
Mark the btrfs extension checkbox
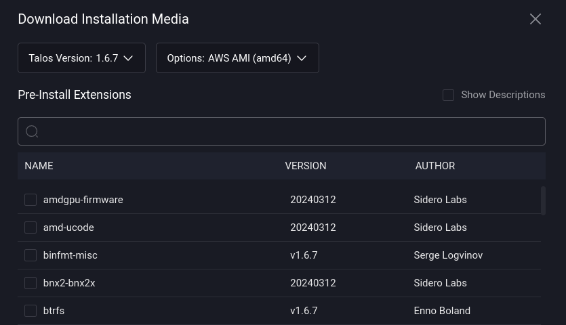pos(31,311)
